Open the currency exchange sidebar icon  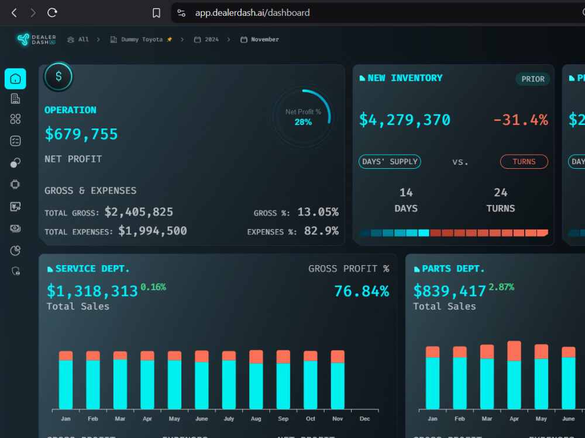click(x=15, y=207)
